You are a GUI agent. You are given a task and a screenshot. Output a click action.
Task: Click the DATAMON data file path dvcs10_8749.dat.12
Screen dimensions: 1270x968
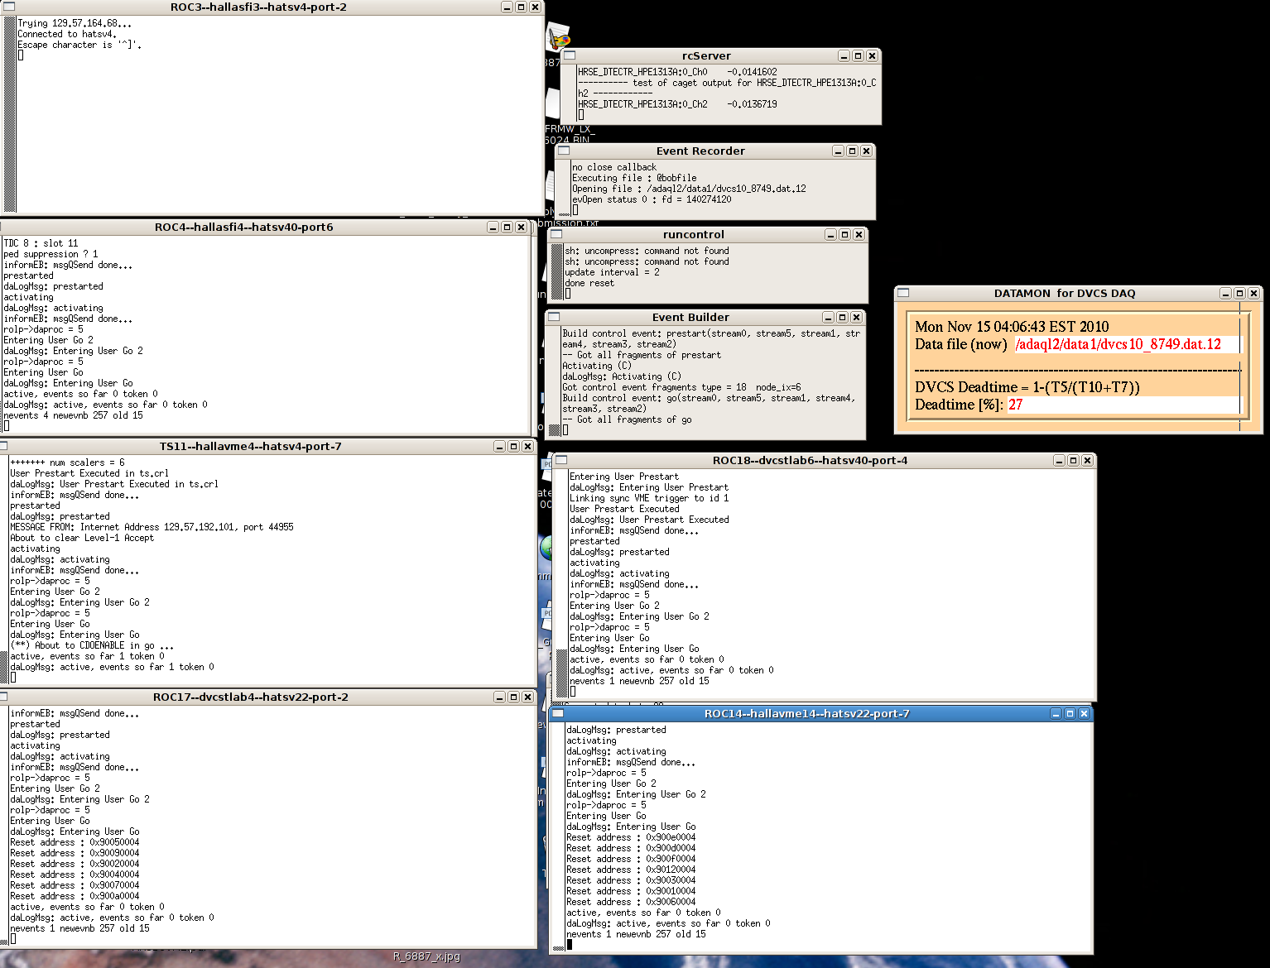click(1118, 344)
